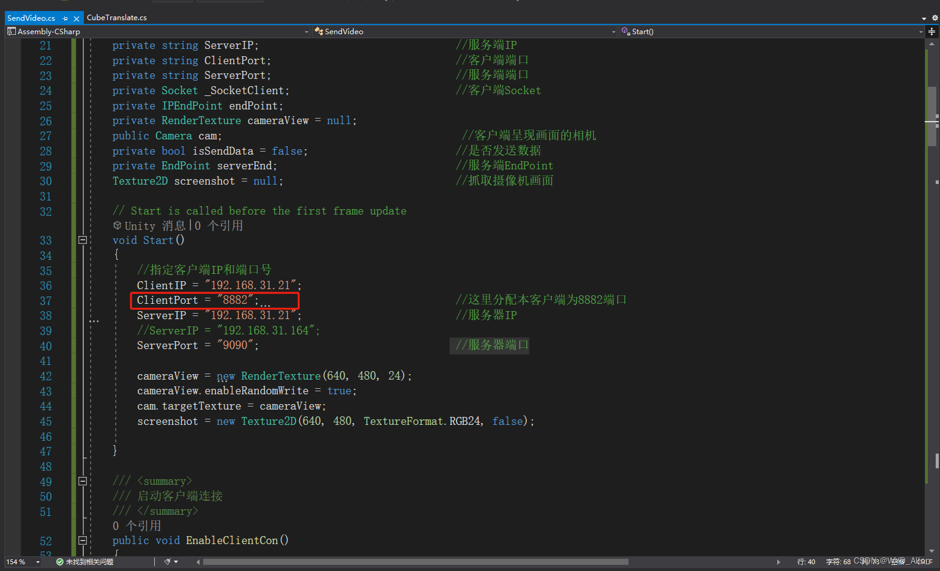Click the 0 个引用 link above EnableClientCon
The image size is (940, 571).
point(136,525)
